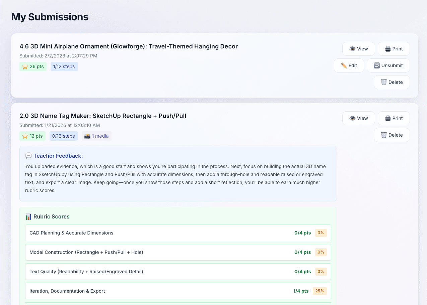
Task: Unsubmit the 3D Mini Airplane Ornament assignment
Action: (x=388, y=65)
